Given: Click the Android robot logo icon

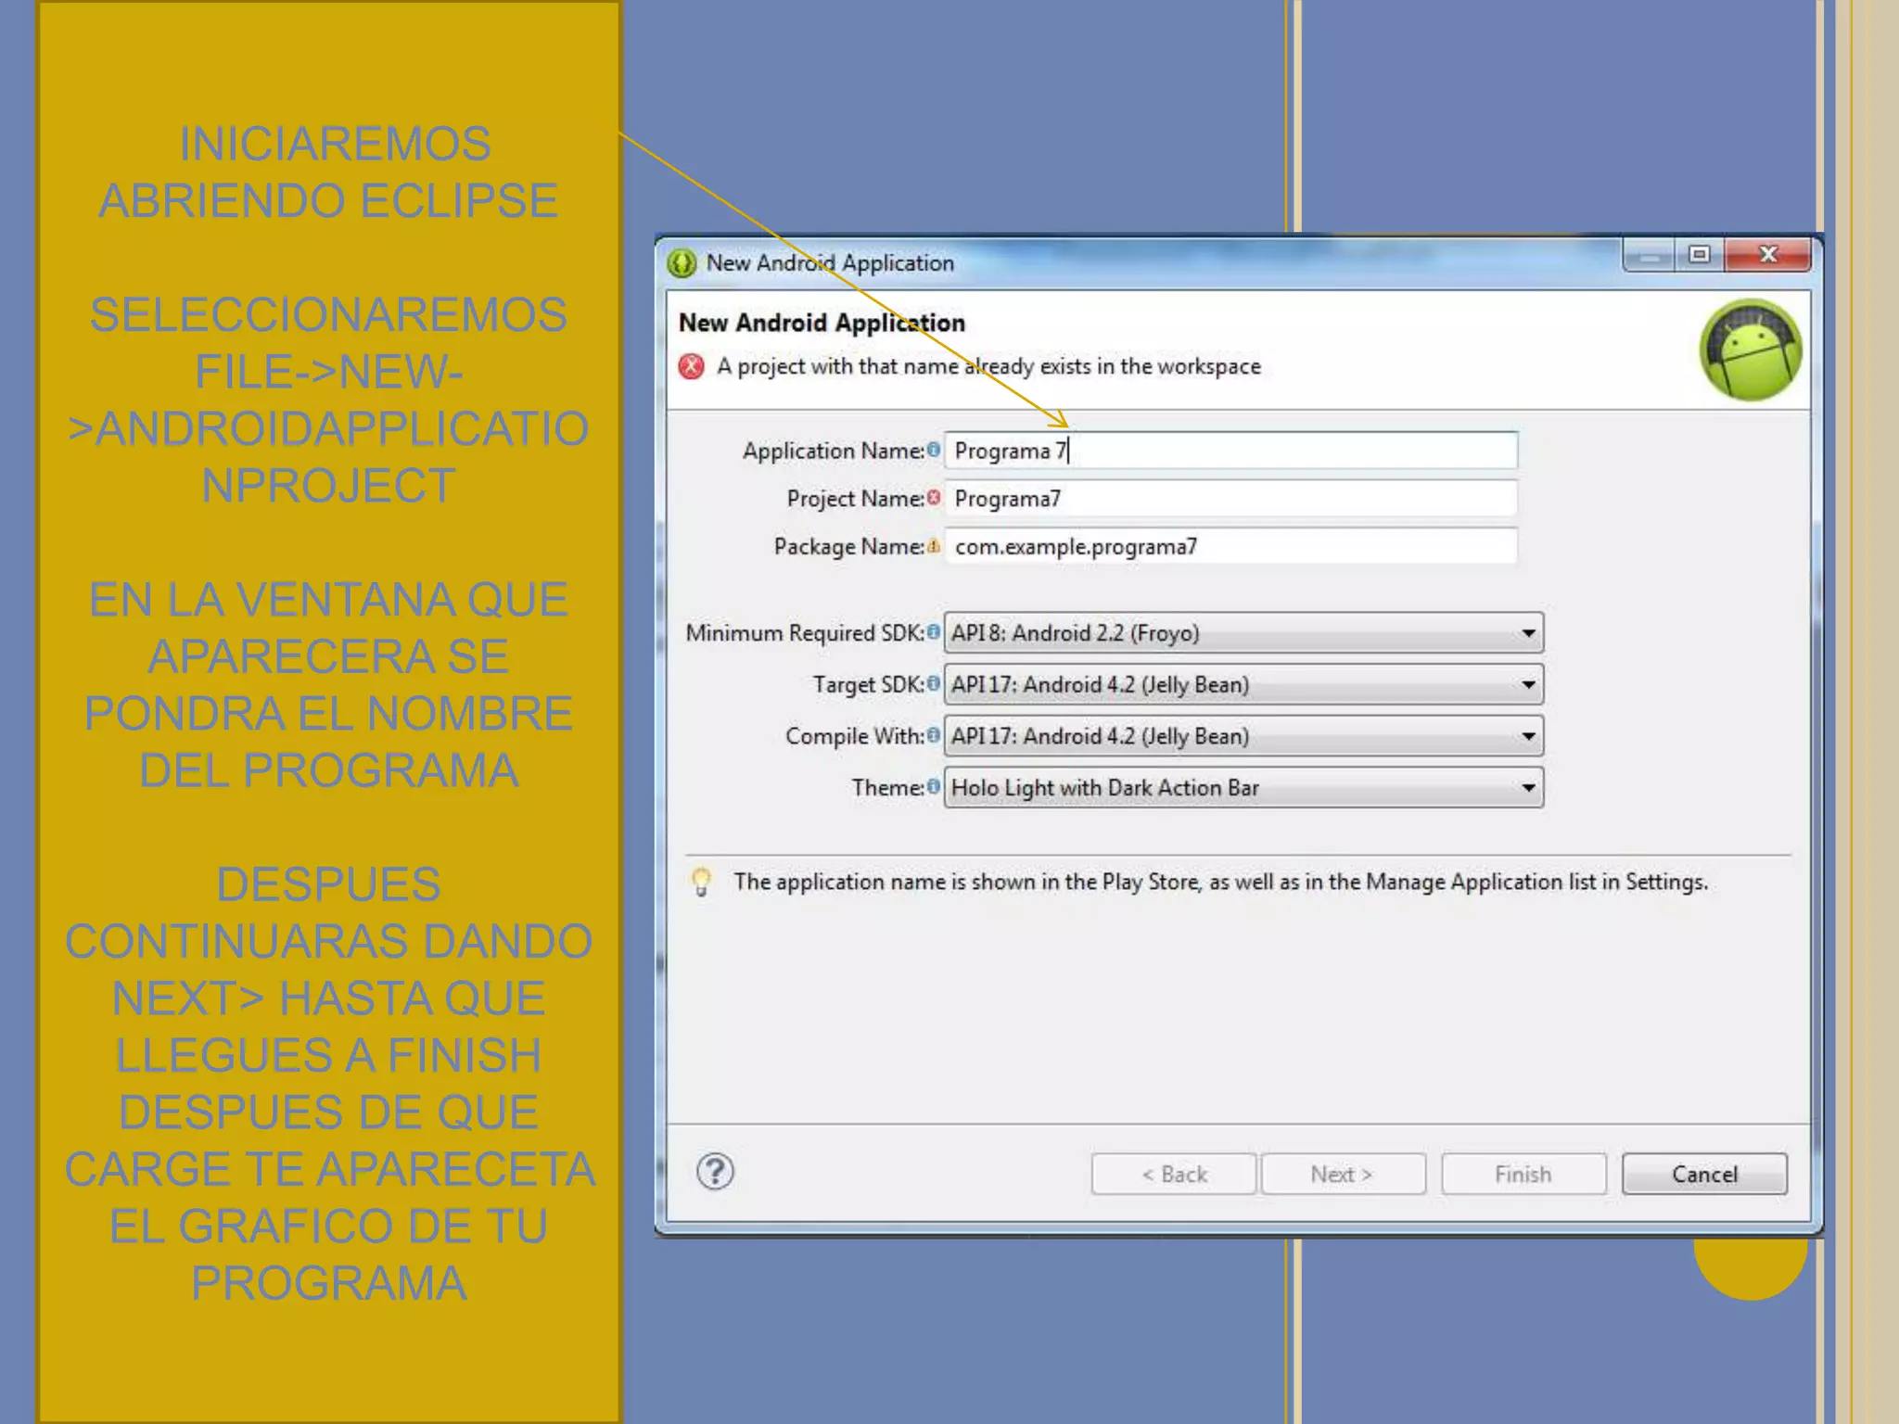Looking at the screenshot, I should click(1750, 350).
